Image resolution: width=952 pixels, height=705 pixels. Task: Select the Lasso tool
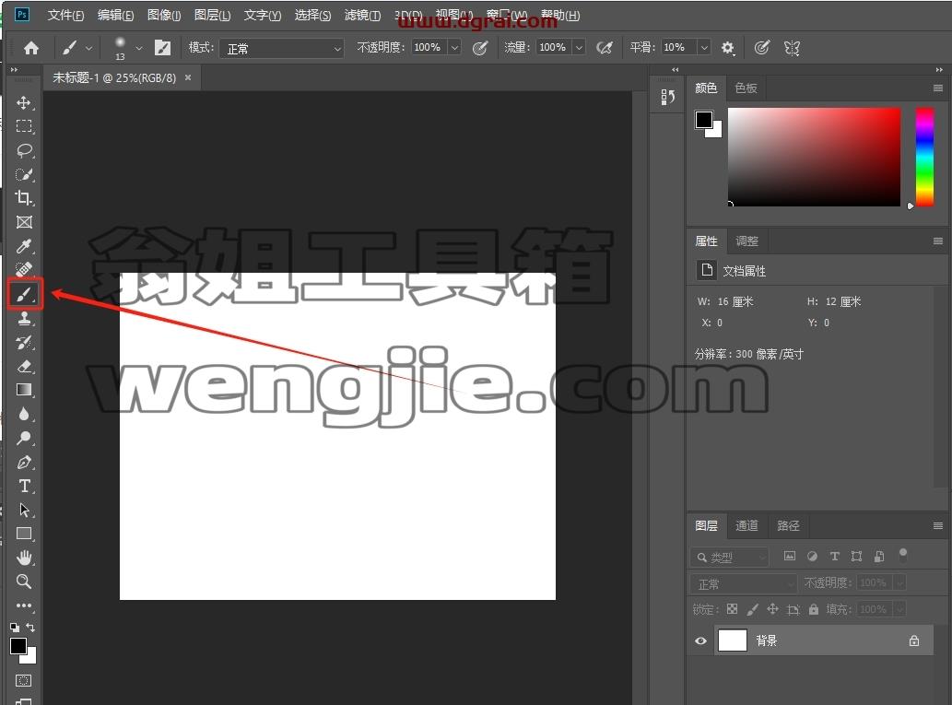pos(24,150)
